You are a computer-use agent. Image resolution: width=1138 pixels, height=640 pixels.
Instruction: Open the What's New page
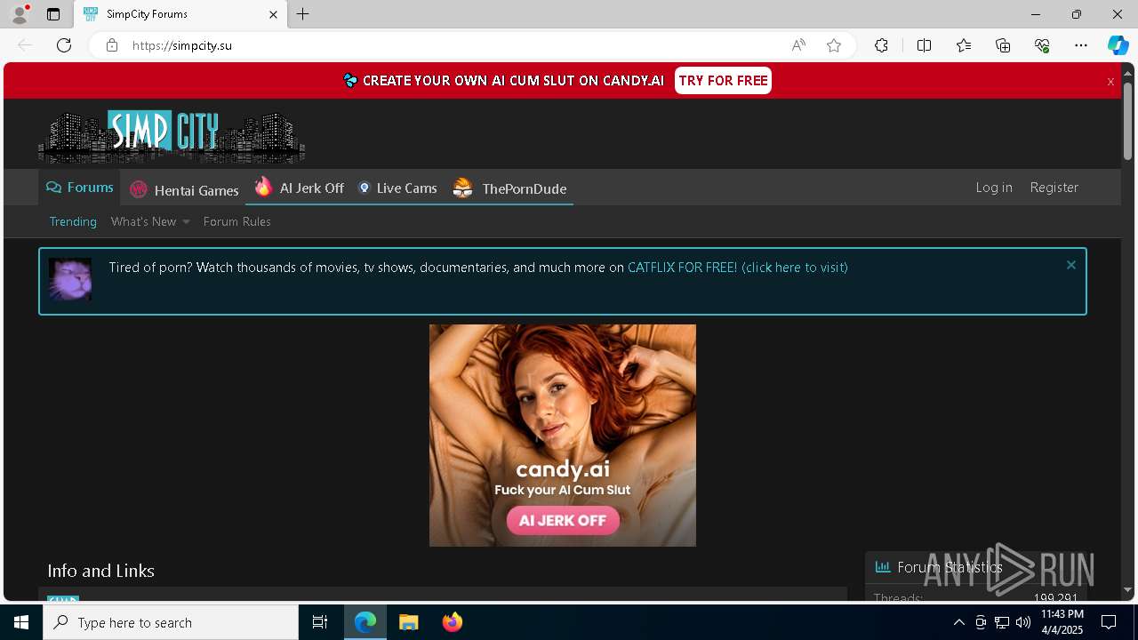pyautogui.click(x=144, y=221)
